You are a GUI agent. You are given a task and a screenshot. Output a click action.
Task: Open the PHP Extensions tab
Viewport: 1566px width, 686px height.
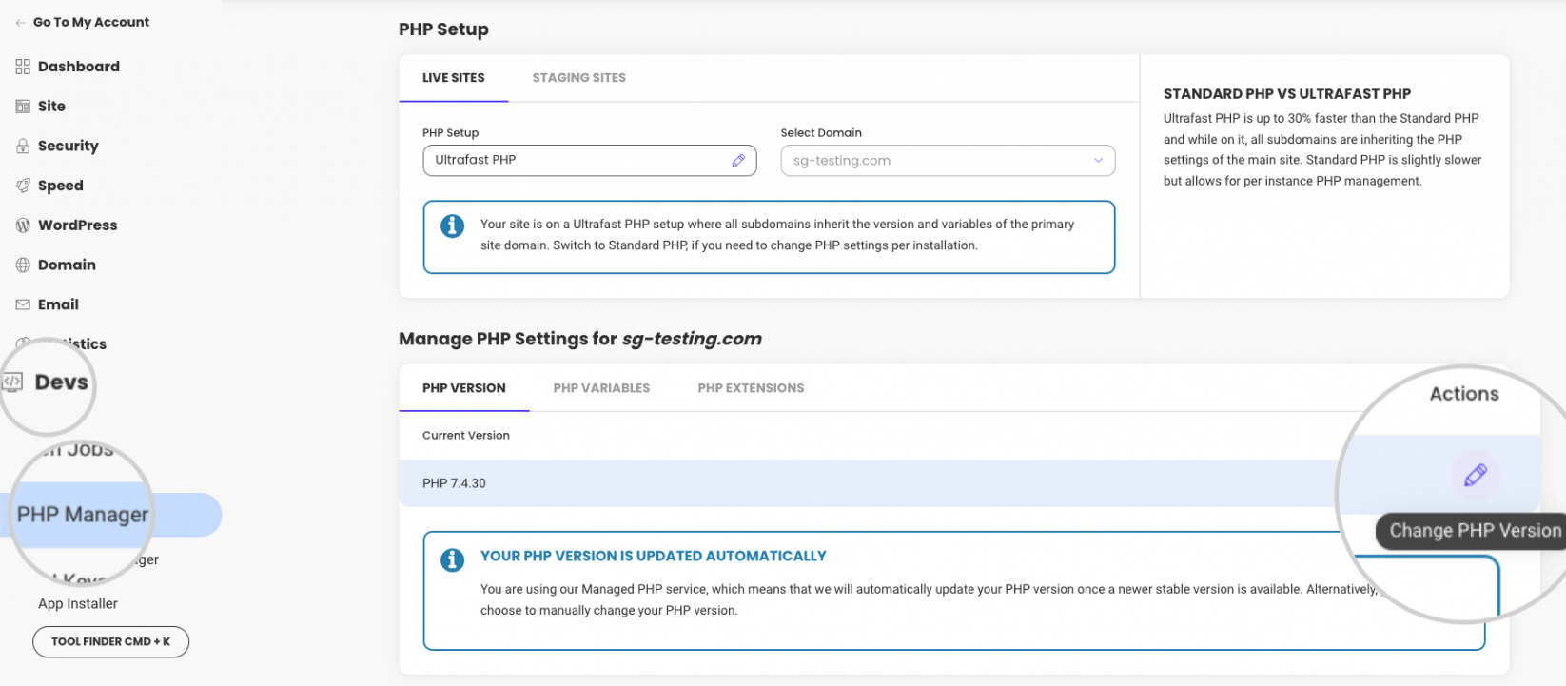point(751,388)
